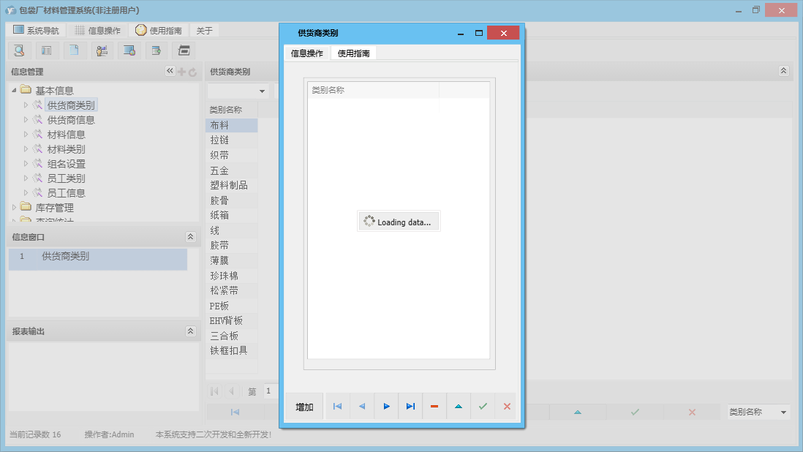Click the magnifier search icon in main toolbar
The height and width of the screenshot is (452, 803).
click(19, 50)
